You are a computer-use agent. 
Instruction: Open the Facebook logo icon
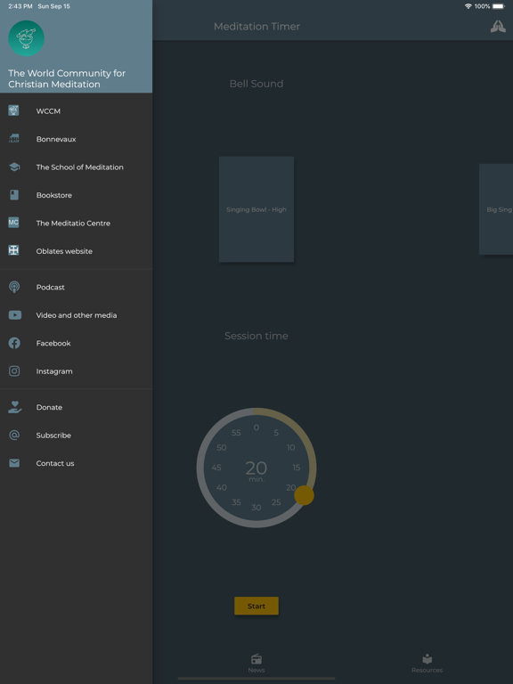click(14, 343)
